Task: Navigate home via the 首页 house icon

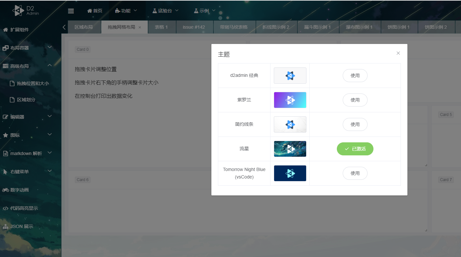Action: 95,10
